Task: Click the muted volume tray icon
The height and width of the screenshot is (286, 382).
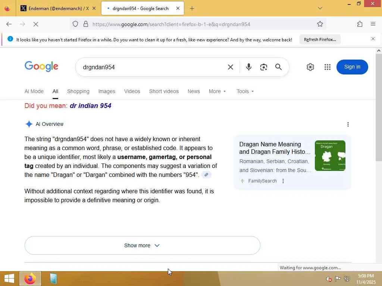Action: click(x=329, y=279)
